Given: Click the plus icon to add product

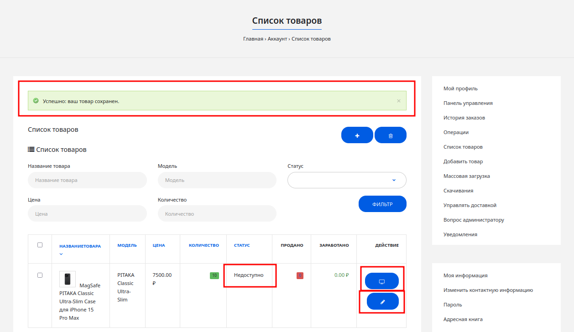Looking at the screenshot, I should point(357,135).
